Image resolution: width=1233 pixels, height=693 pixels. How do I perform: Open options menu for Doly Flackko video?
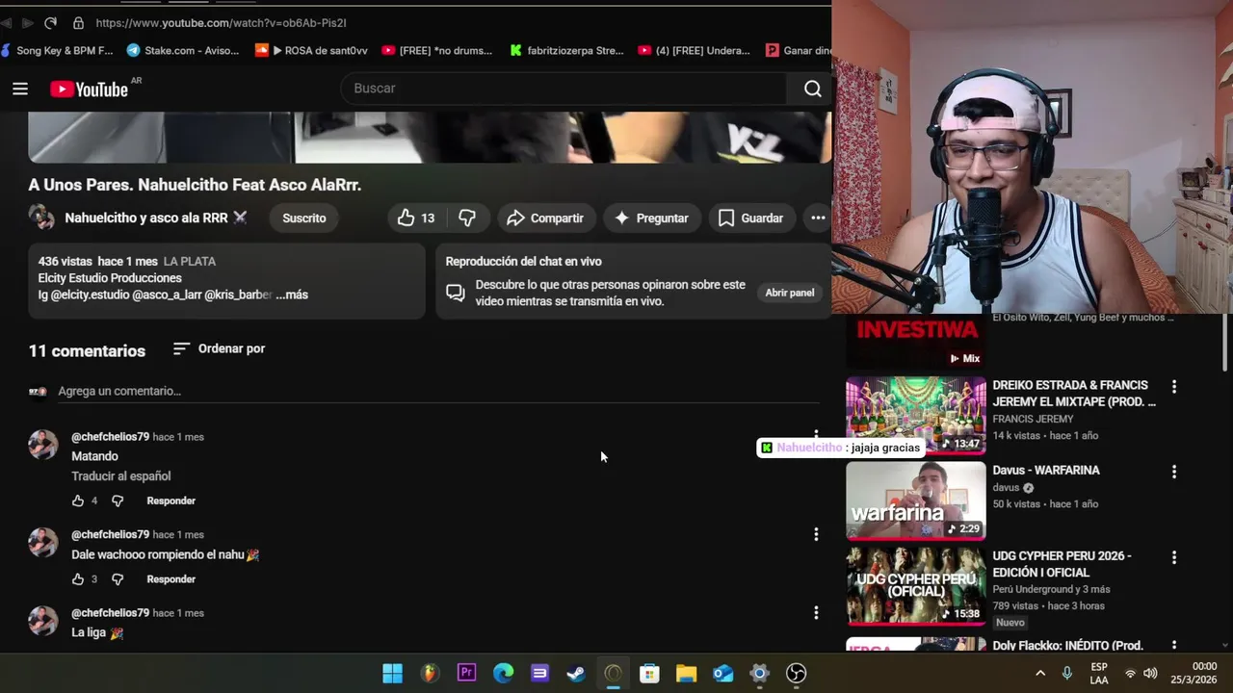pyautogui.click(x=1173, y=645)
